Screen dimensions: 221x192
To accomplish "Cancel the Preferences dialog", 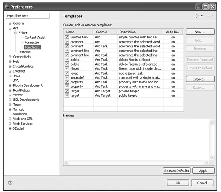I will tap(202, 183).
